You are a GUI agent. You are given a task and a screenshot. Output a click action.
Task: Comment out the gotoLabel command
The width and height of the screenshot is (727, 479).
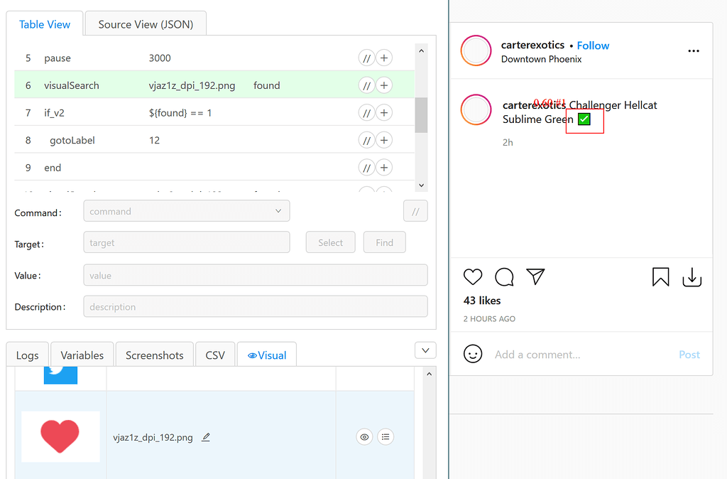(366, 140)
